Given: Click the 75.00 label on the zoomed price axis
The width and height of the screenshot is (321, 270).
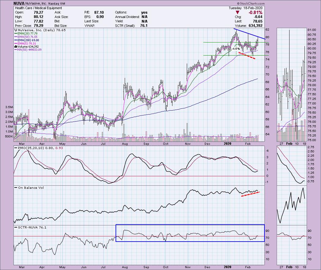Looking at the screenshot, I should click(x=312, y=140).
